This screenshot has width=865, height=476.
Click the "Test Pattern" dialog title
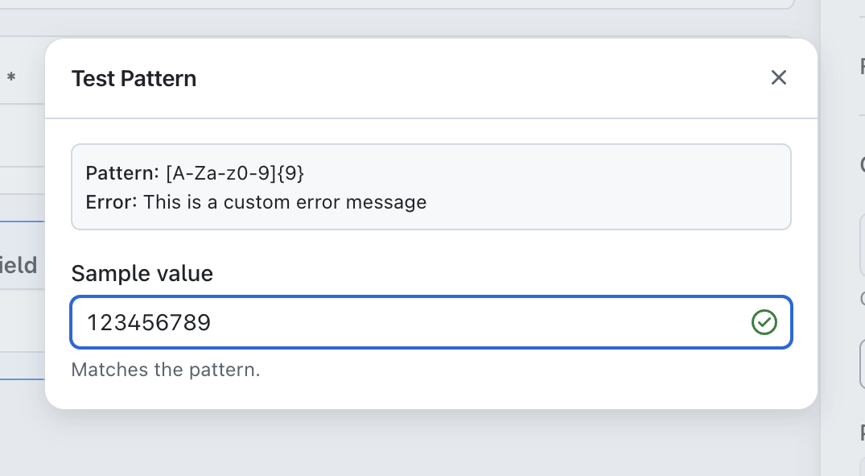[134, 78]
